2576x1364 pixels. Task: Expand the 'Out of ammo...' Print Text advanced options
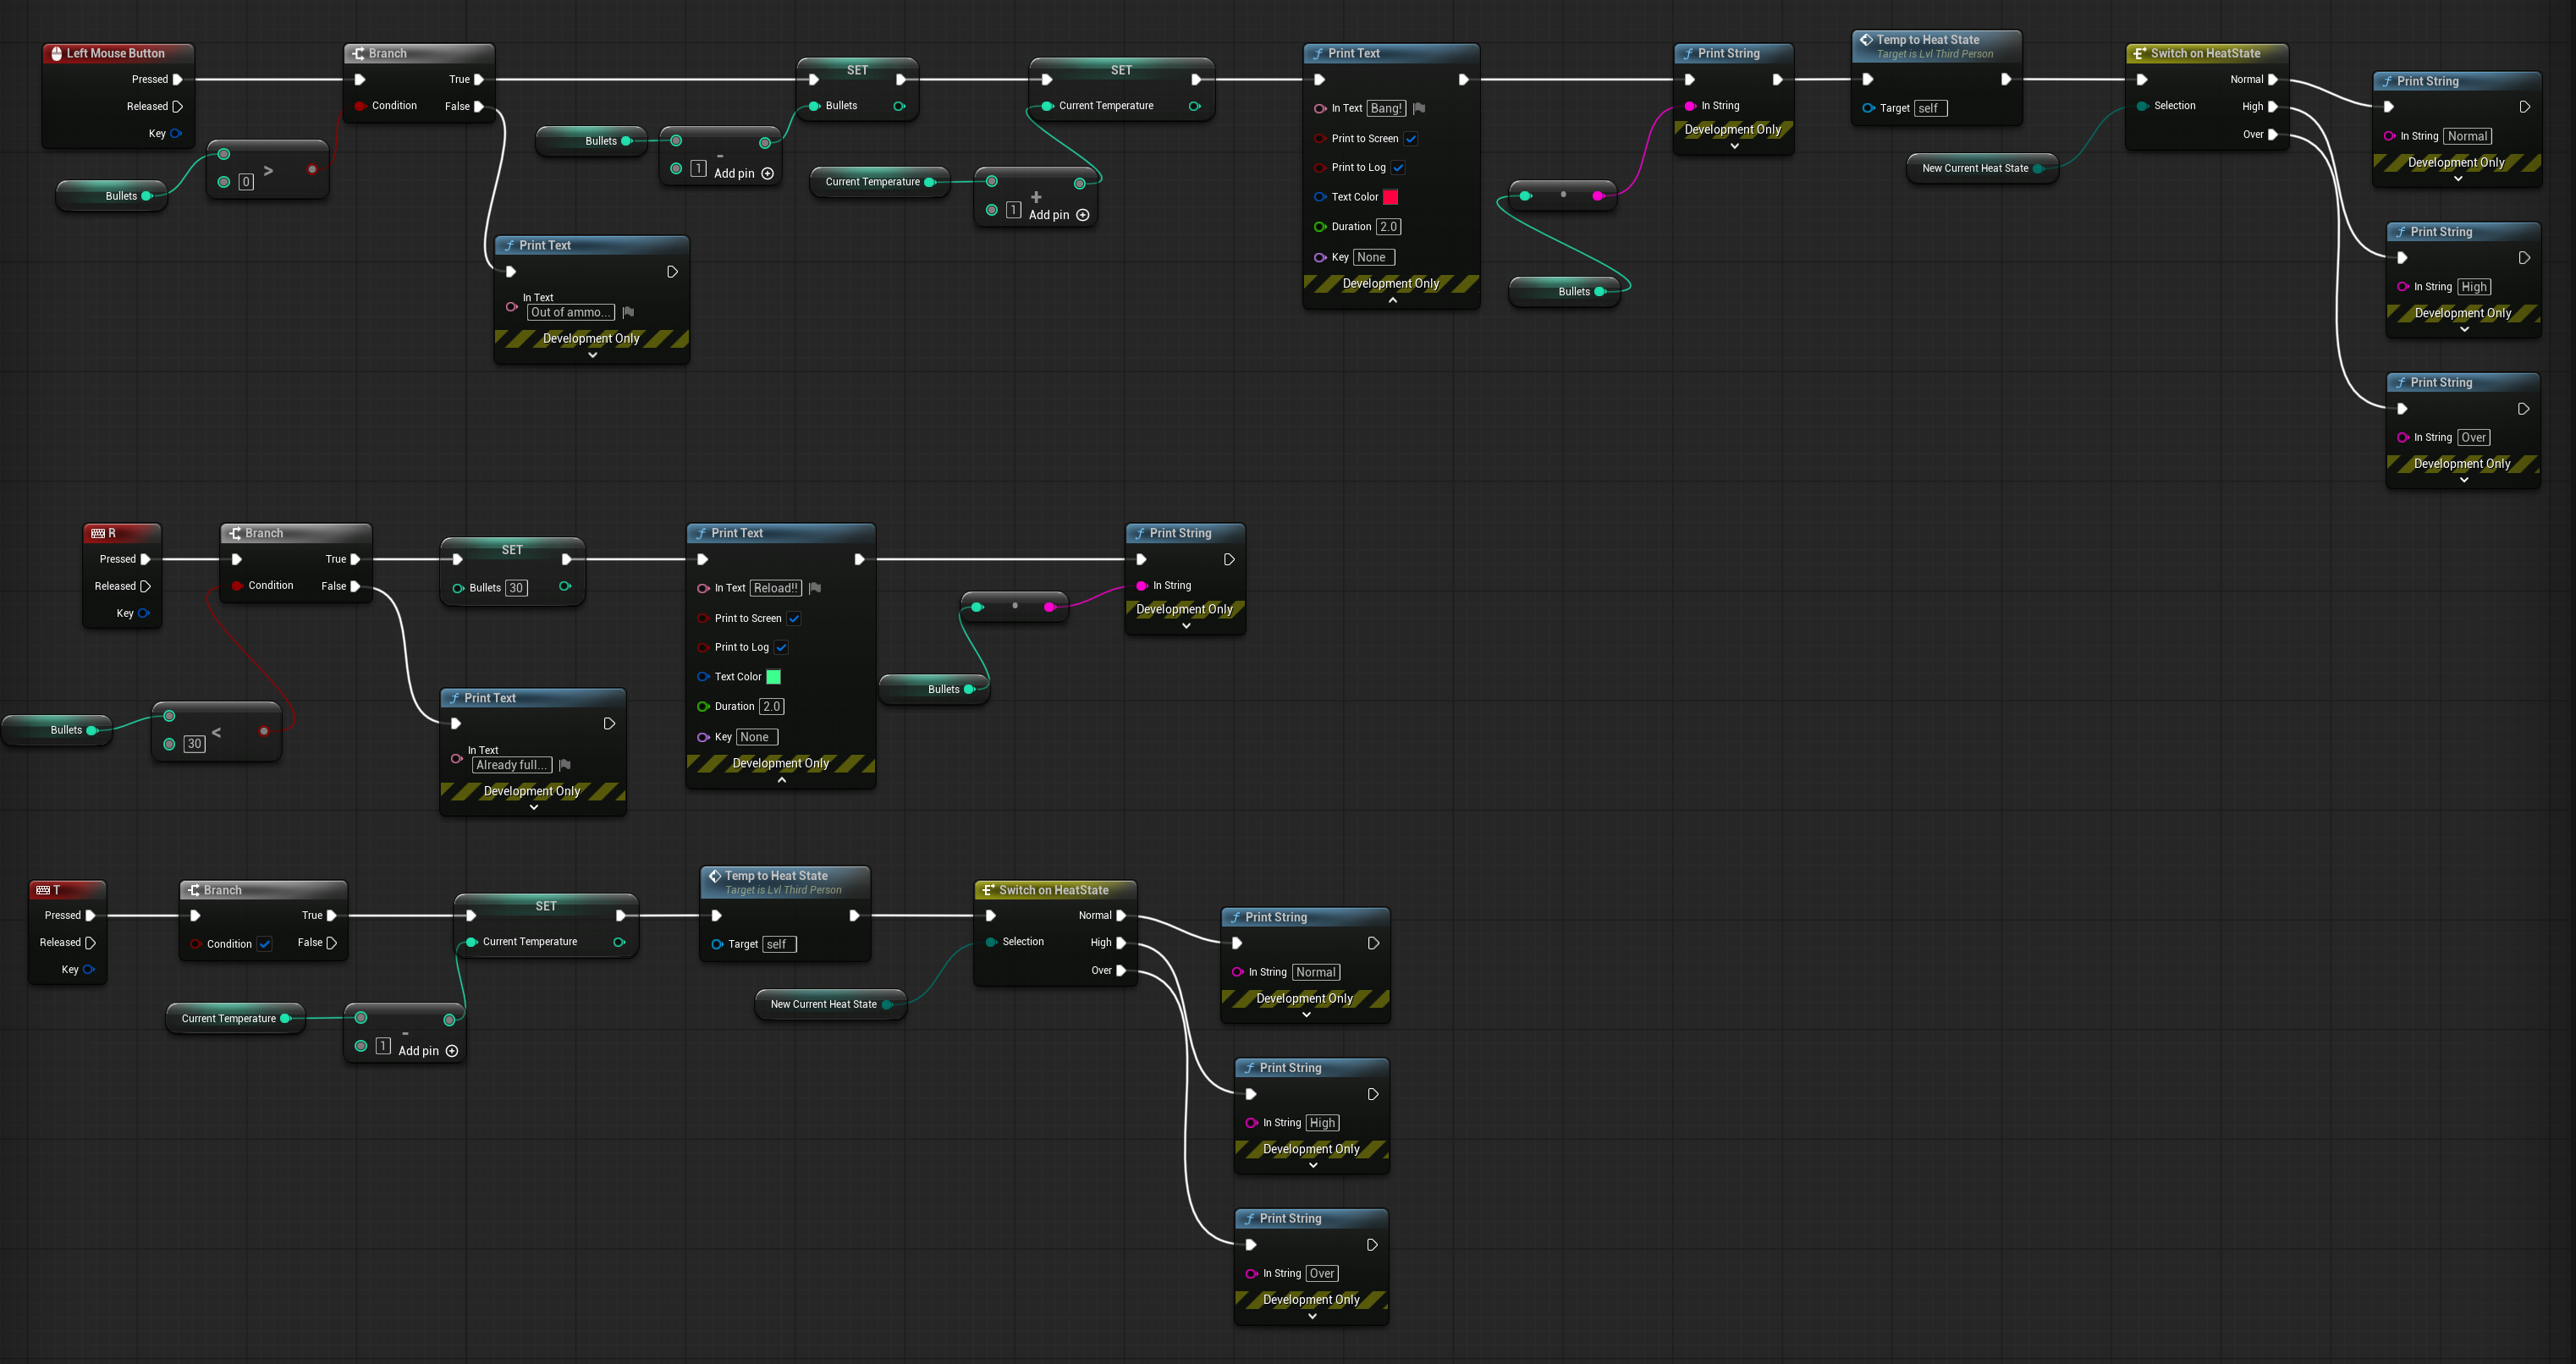click(x=592, y=355)
